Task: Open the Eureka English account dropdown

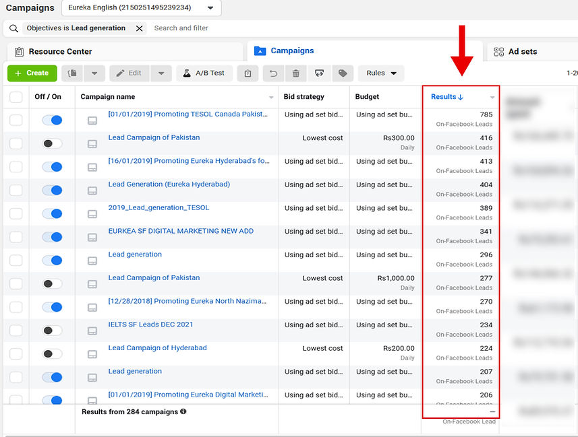Action: [x=142, y=7]
